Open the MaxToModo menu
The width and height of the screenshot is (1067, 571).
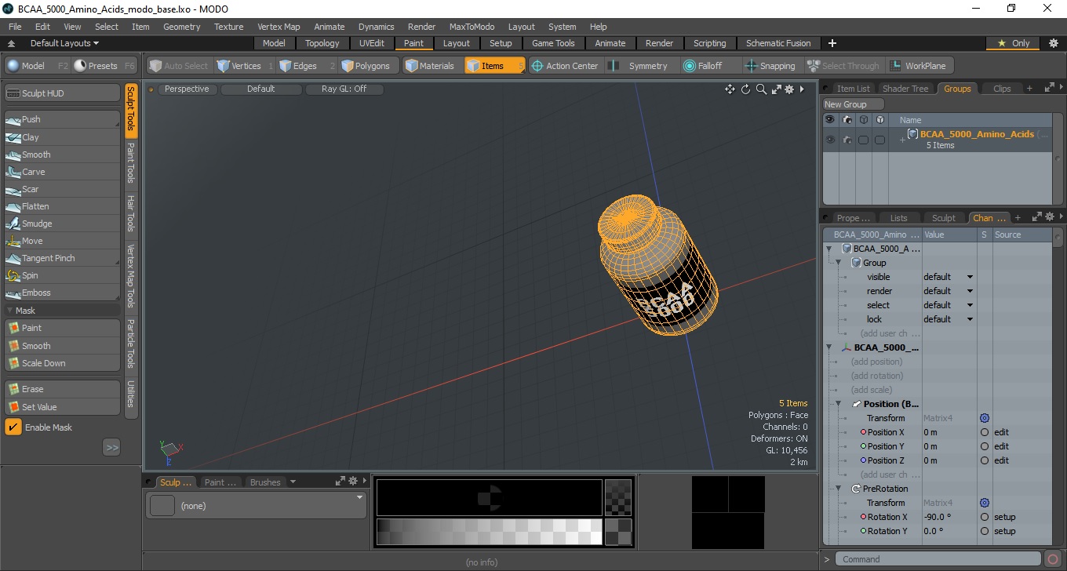pos(472,27)
